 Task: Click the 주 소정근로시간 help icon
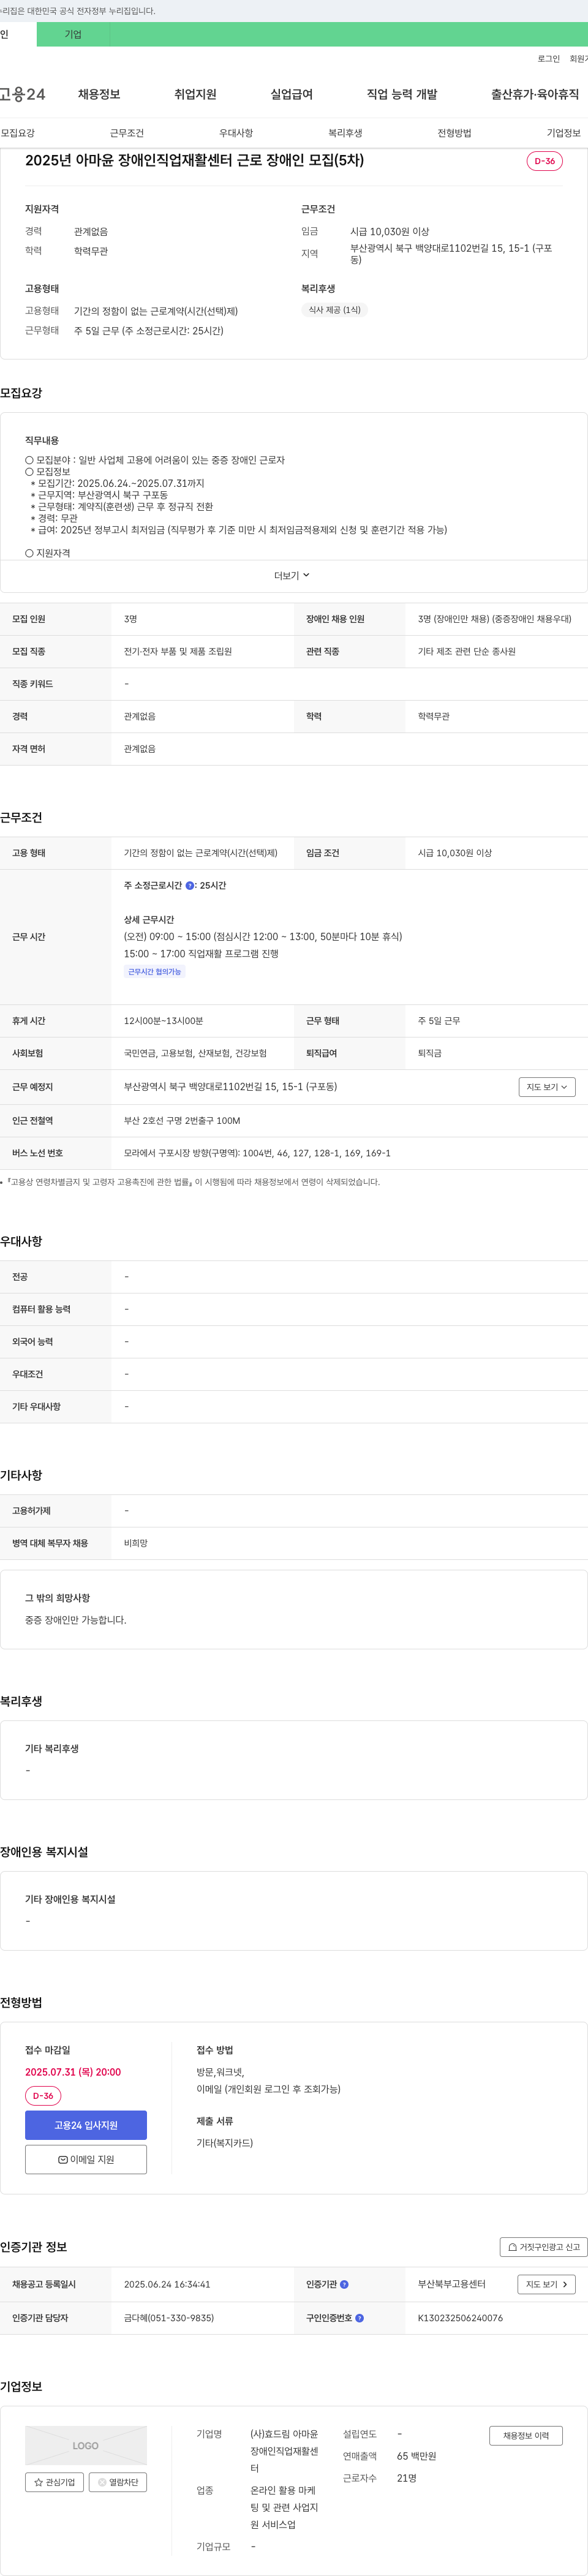(190, 885)
